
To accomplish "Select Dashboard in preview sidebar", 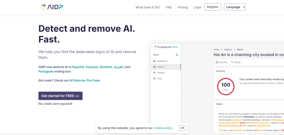I will pos(166,61).
